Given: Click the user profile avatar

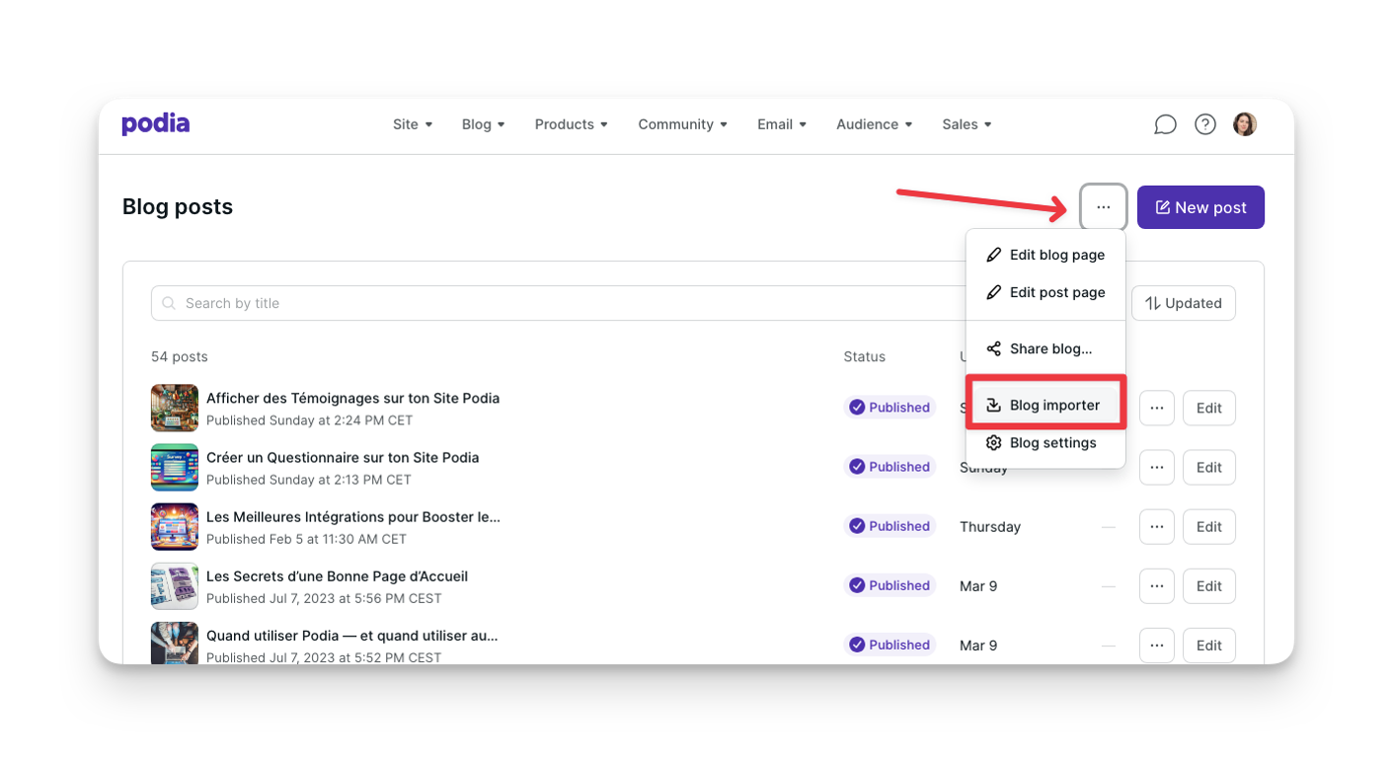Looking at the screenshot, I should [x=1245, y=124].
